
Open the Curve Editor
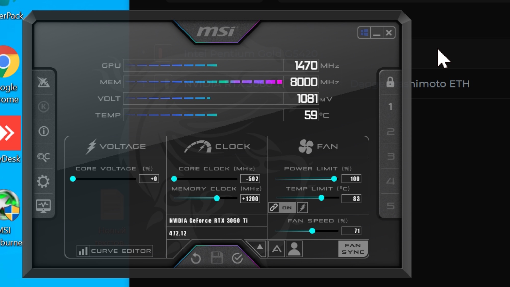click(115, 251)
